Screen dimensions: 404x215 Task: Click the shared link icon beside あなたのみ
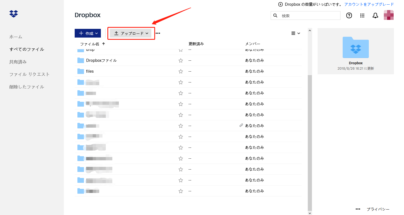pos(241,125)
